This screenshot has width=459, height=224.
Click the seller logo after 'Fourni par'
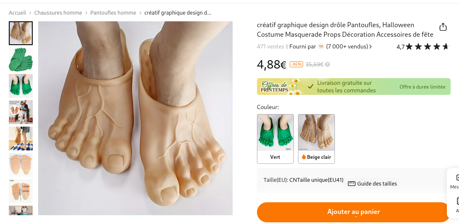point(321,47)
